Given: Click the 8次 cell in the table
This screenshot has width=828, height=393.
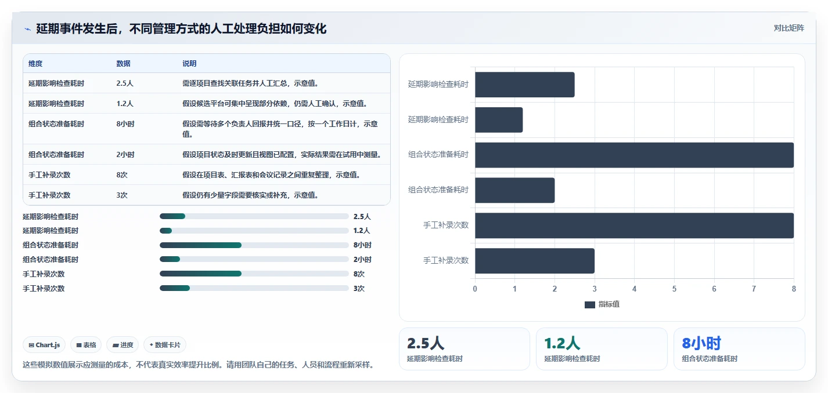Looking at the screenshot, I should (122, 175).
